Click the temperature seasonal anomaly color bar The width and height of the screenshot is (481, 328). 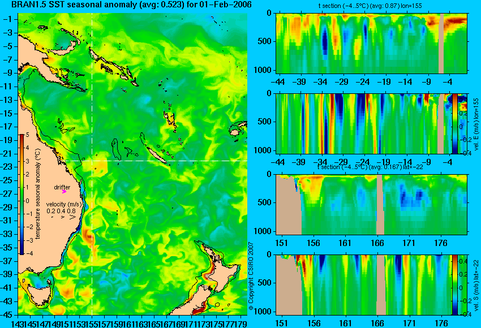(x=22, y=195)
